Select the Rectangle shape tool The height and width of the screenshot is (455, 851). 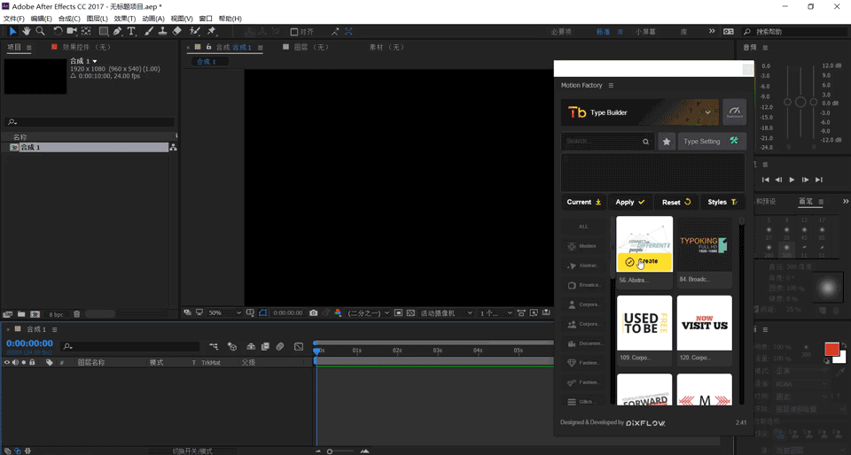(x=103, y=31)
